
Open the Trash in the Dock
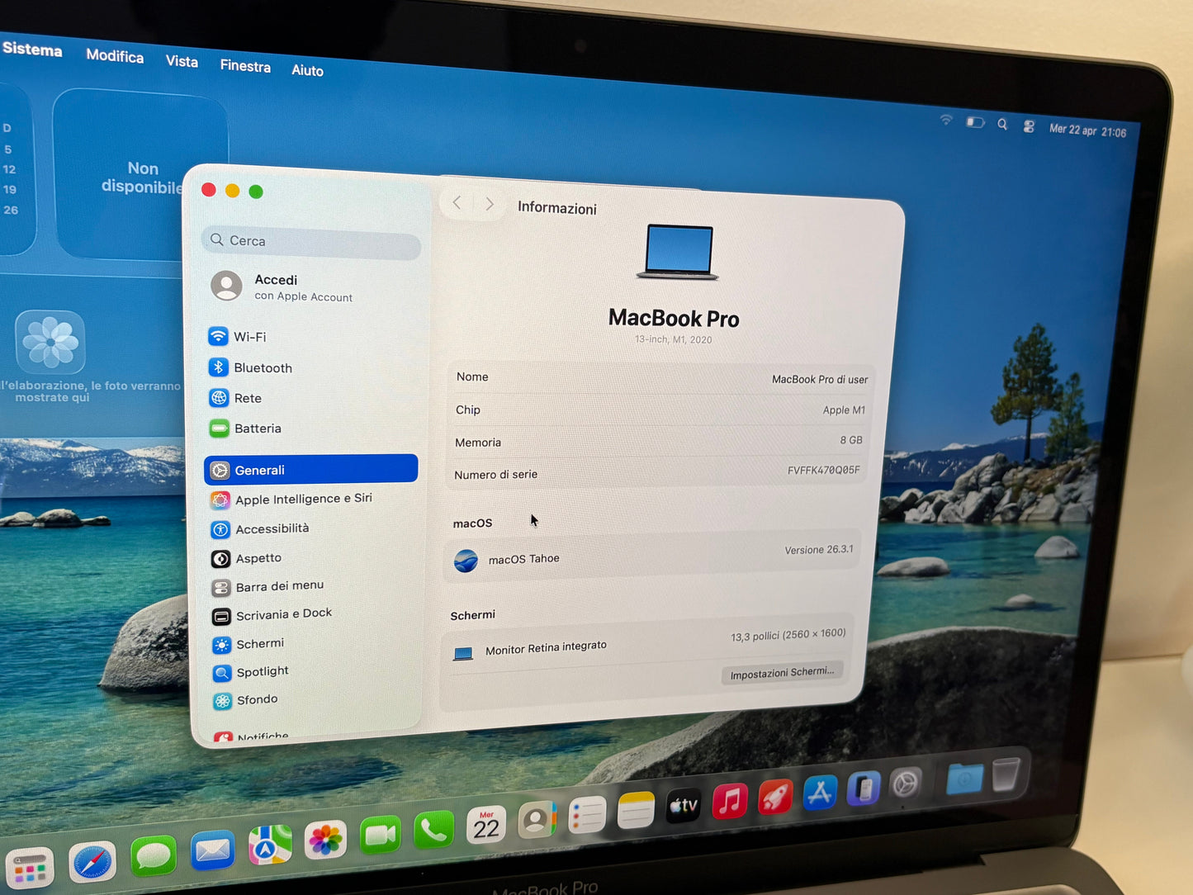pyautogui.click(x=1006, y=774)
